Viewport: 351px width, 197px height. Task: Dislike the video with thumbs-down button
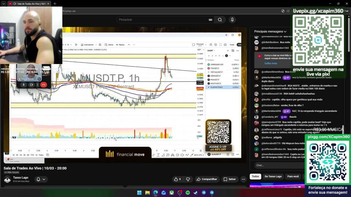pos(188,179)
